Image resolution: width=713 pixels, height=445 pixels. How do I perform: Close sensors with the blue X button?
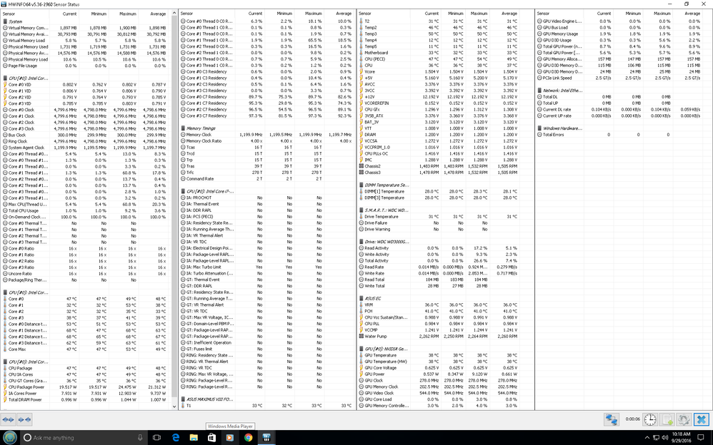(x=701, y=419)
